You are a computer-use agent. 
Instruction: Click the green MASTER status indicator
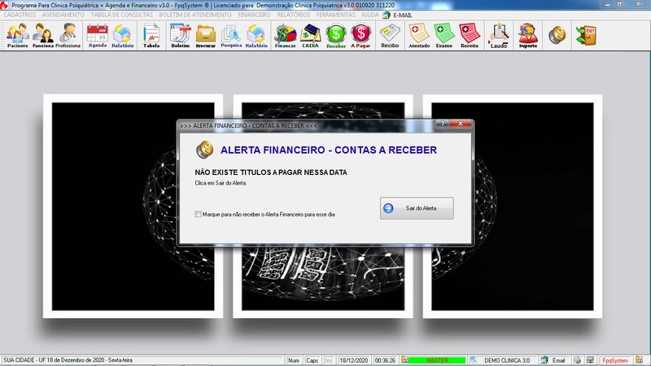pyautogui.click(x=437, y=360)
